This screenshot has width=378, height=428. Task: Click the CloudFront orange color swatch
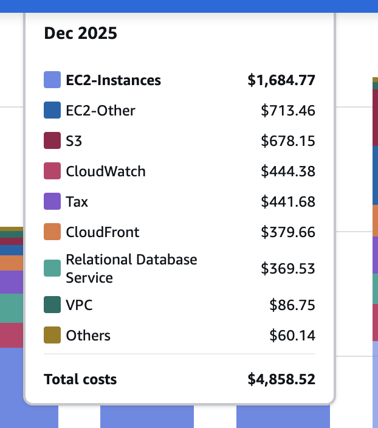[52, 232]
